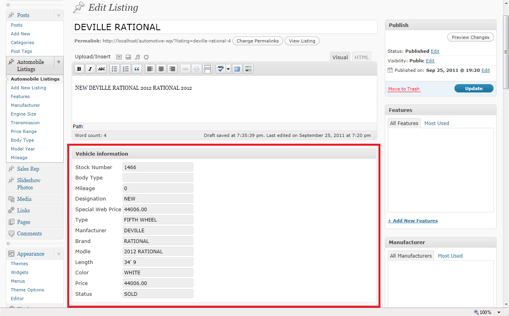509x316 pixels.
Task: Click the Add Video upload icon
Action: click(128, 57)
